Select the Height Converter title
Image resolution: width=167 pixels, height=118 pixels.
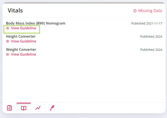[x=21, y=36]
